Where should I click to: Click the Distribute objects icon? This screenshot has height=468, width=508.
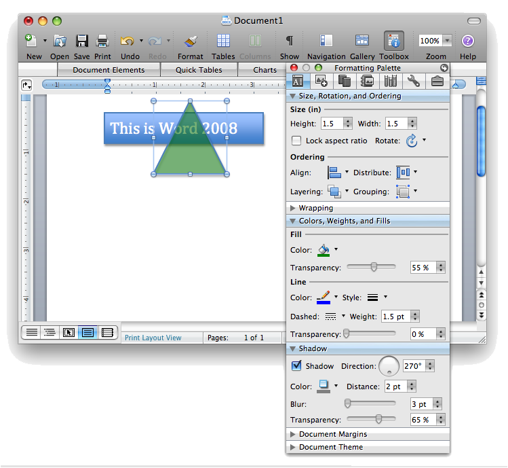coord(403,173)
